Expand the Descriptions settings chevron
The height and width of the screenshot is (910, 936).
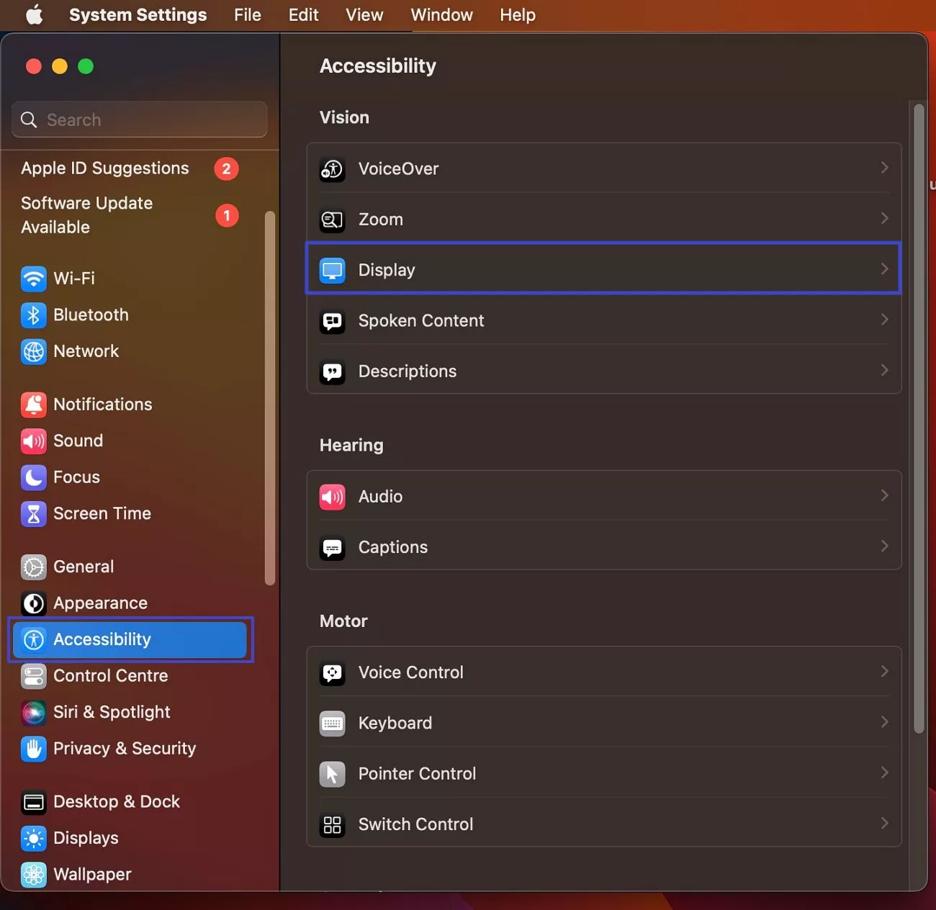[884, 370]
